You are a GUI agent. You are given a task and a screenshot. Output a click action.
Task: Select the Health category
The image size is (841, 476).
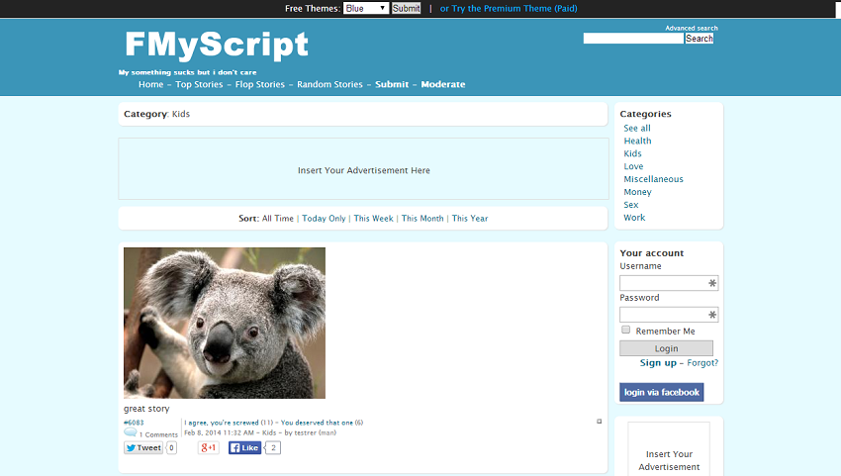(637, 141)
